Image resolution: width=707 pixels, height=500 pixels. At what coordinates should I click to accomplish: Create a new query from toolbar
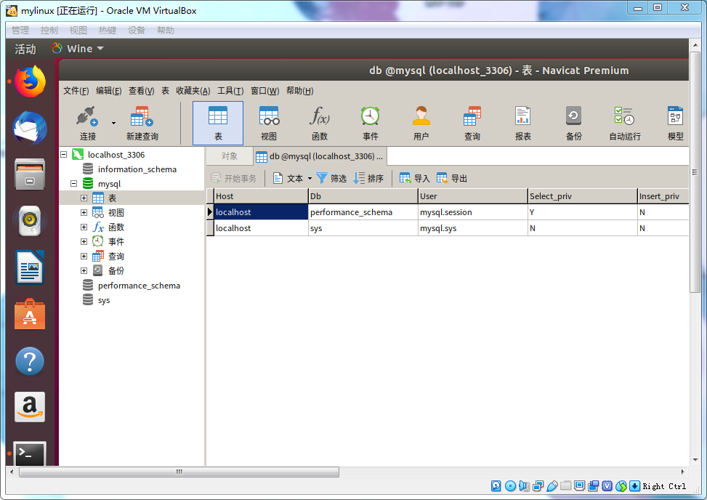pos(142,123)
